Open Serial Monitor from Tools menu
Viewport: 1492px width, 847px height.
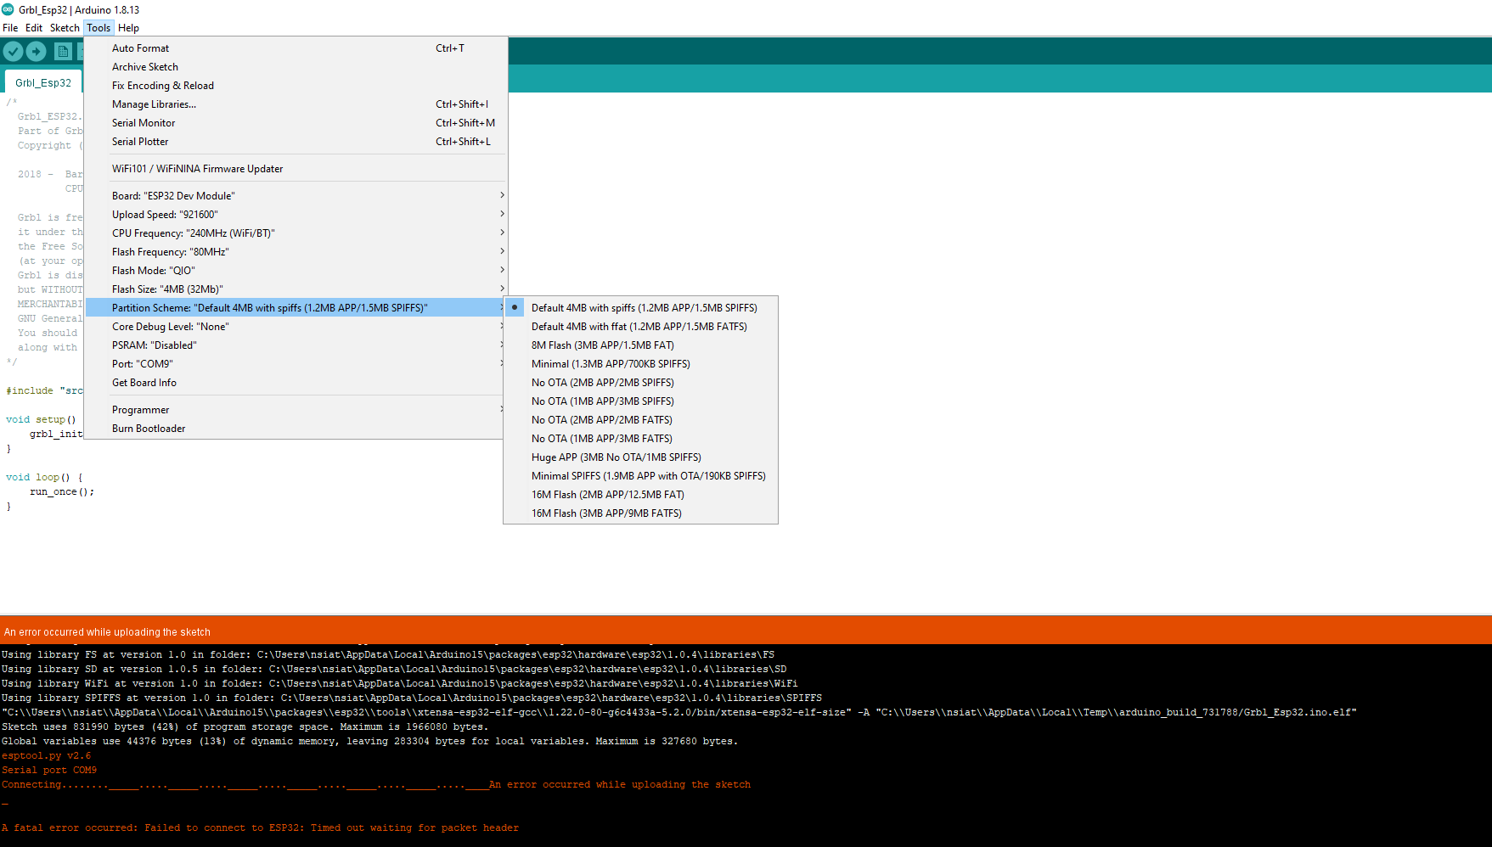point(144,123)
